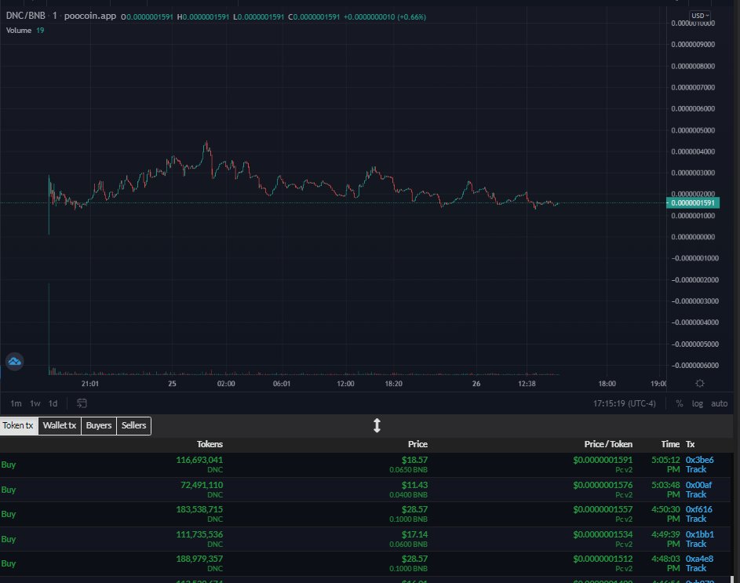This screenshot has height=583, width=740.
Task: Click Track under transaction 0x00af
Action: [x=696, y=494]
